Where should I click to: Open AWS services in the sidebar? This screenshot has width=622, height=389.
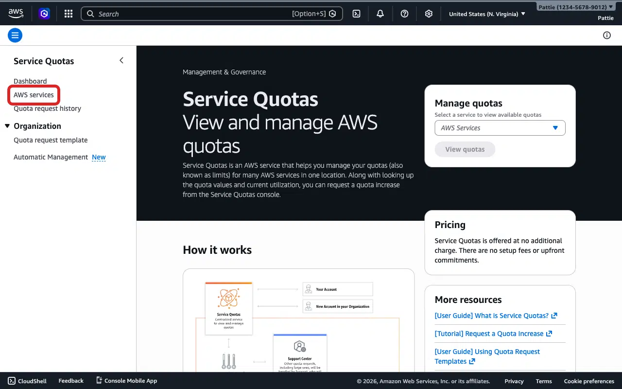click(34, 95)
